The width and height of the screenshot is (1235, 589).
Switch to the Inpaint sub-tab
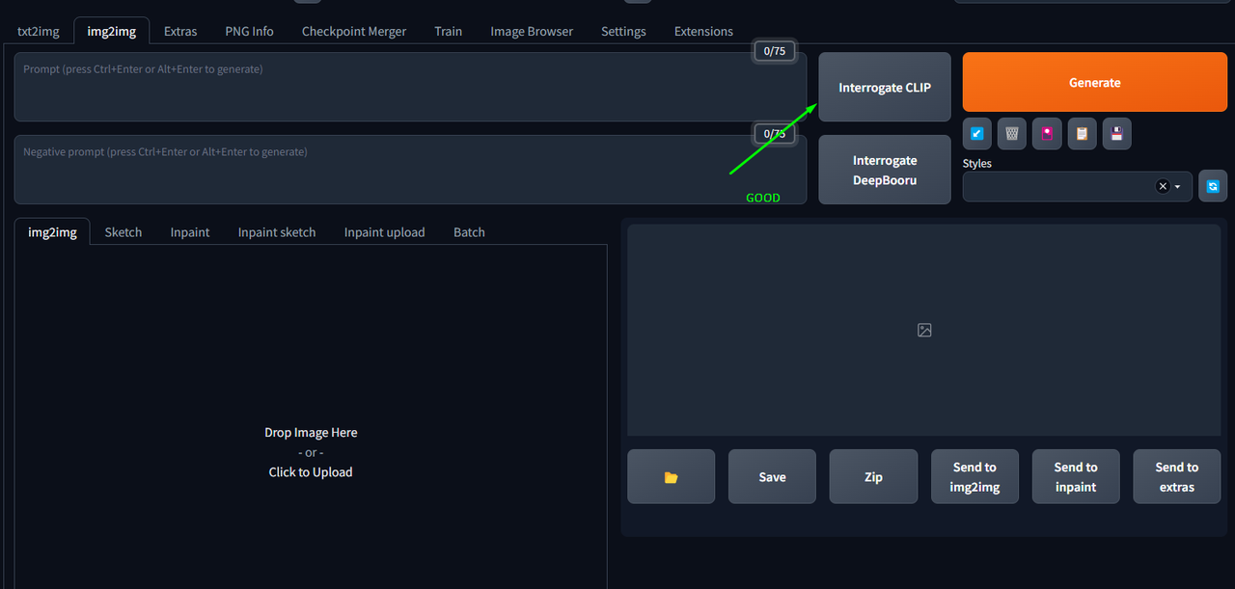(x=190, y=231)
